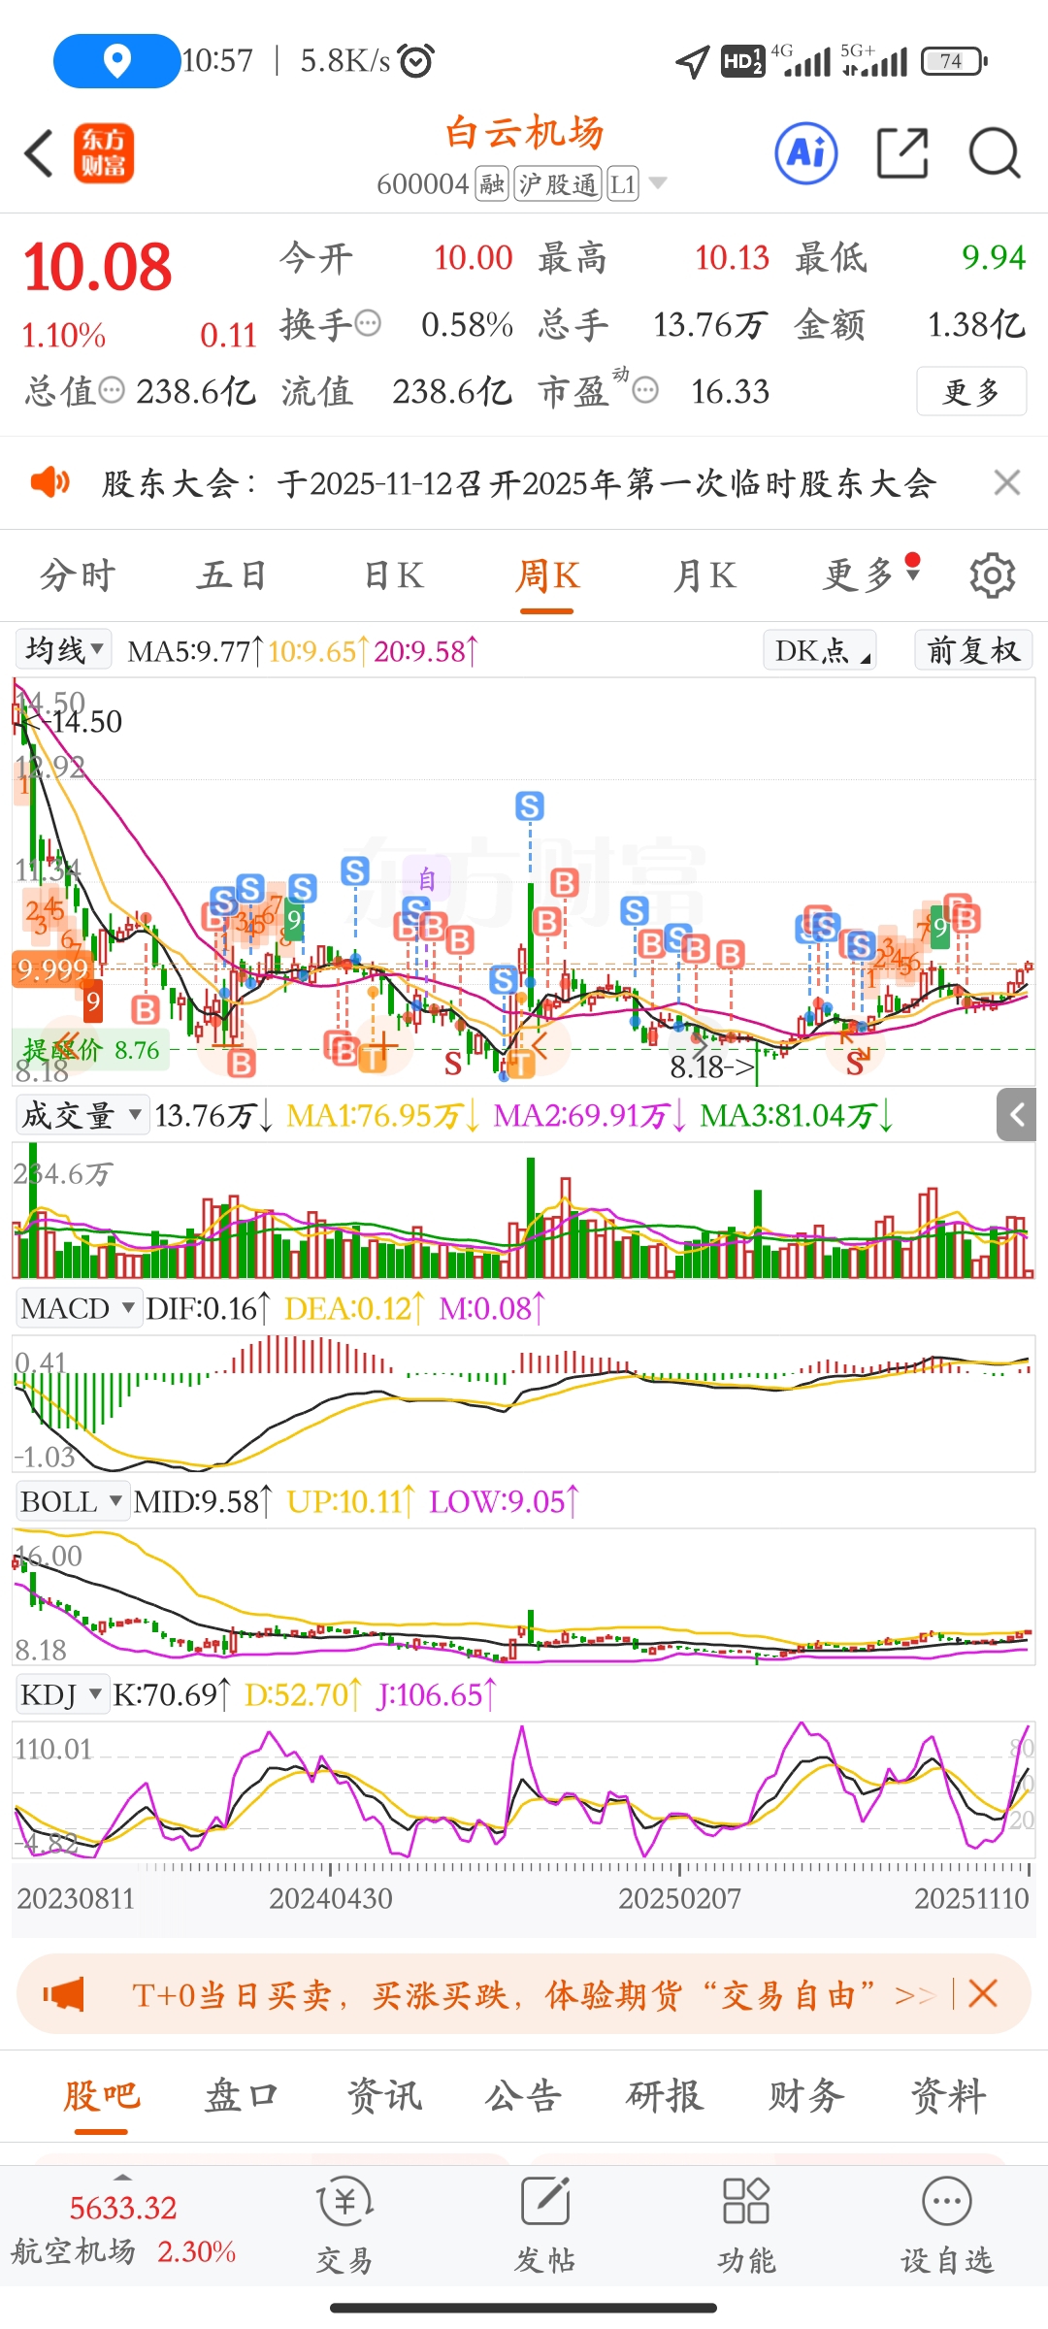
Task: Switch to the 月K chart tab
Action: [705, 575]
